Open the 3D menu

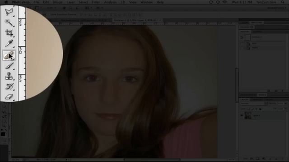click(x=123, y=2)
